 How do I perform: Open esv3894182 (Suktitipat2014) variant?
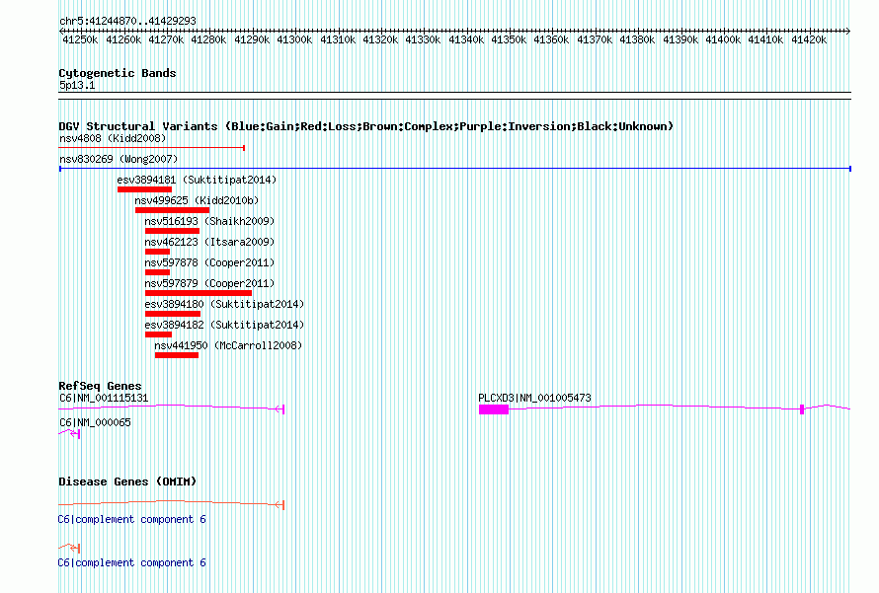point(224,325)
